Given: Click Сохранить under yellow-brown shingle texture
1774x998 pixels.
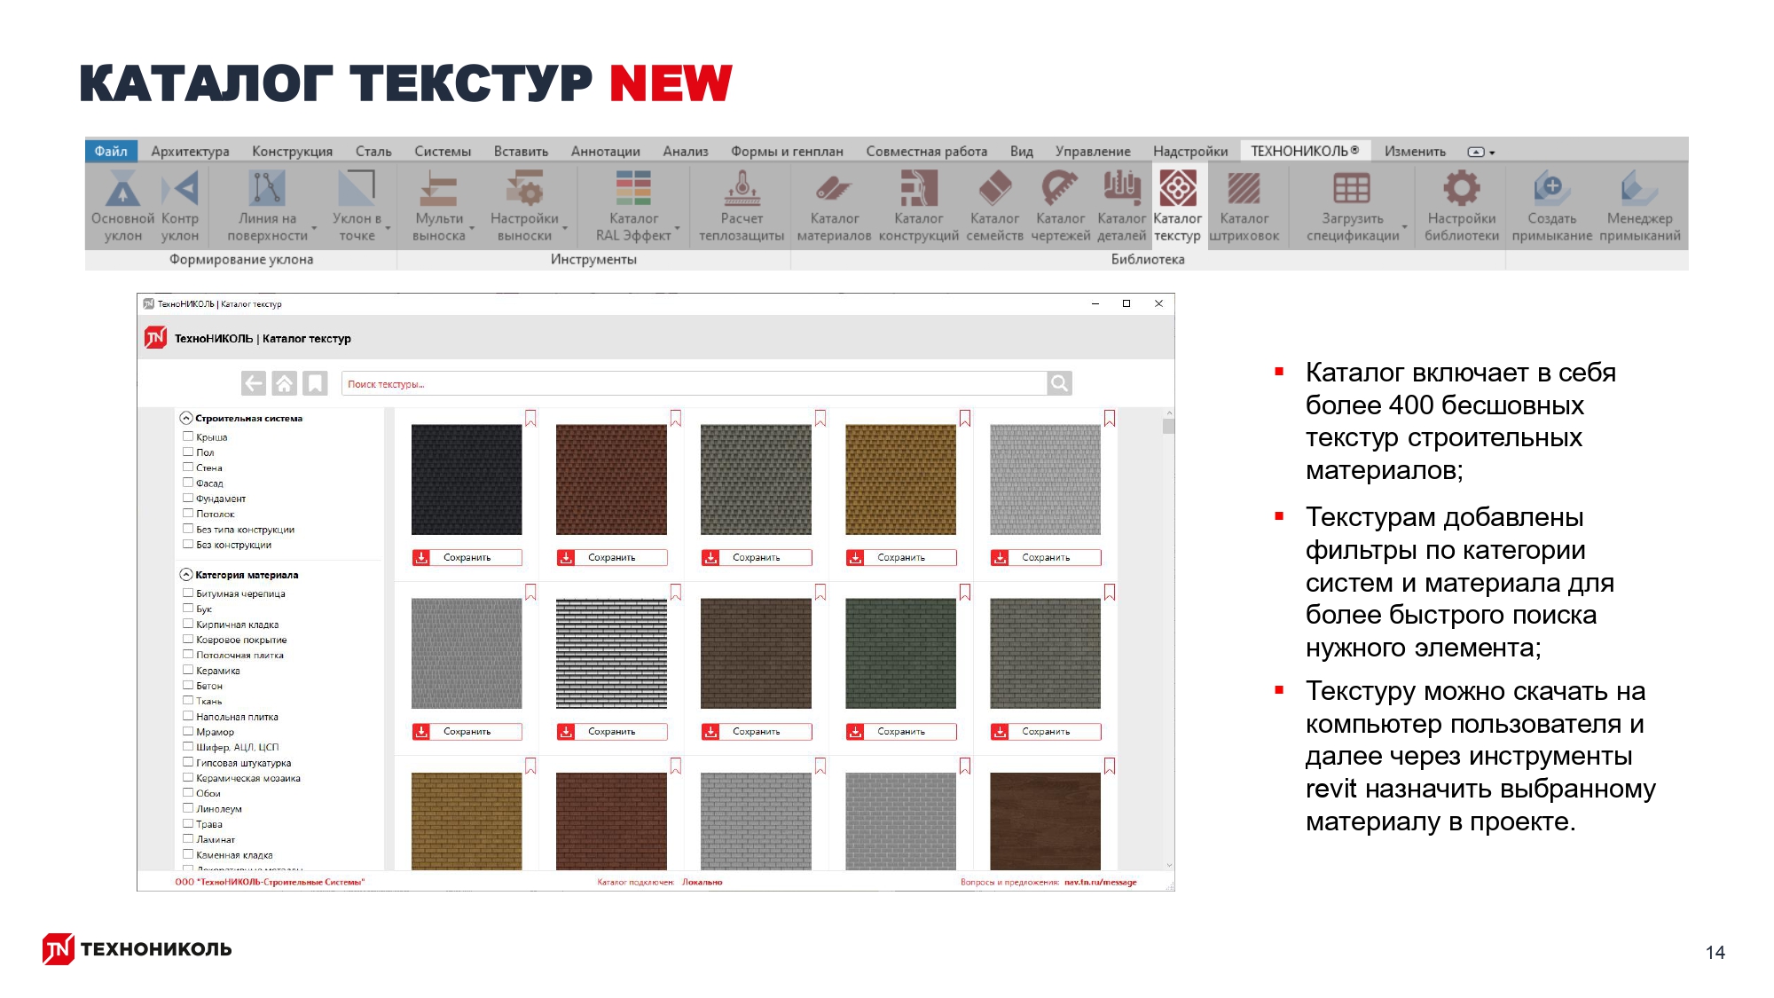Looking at the screenshot, I should point(900,557).
